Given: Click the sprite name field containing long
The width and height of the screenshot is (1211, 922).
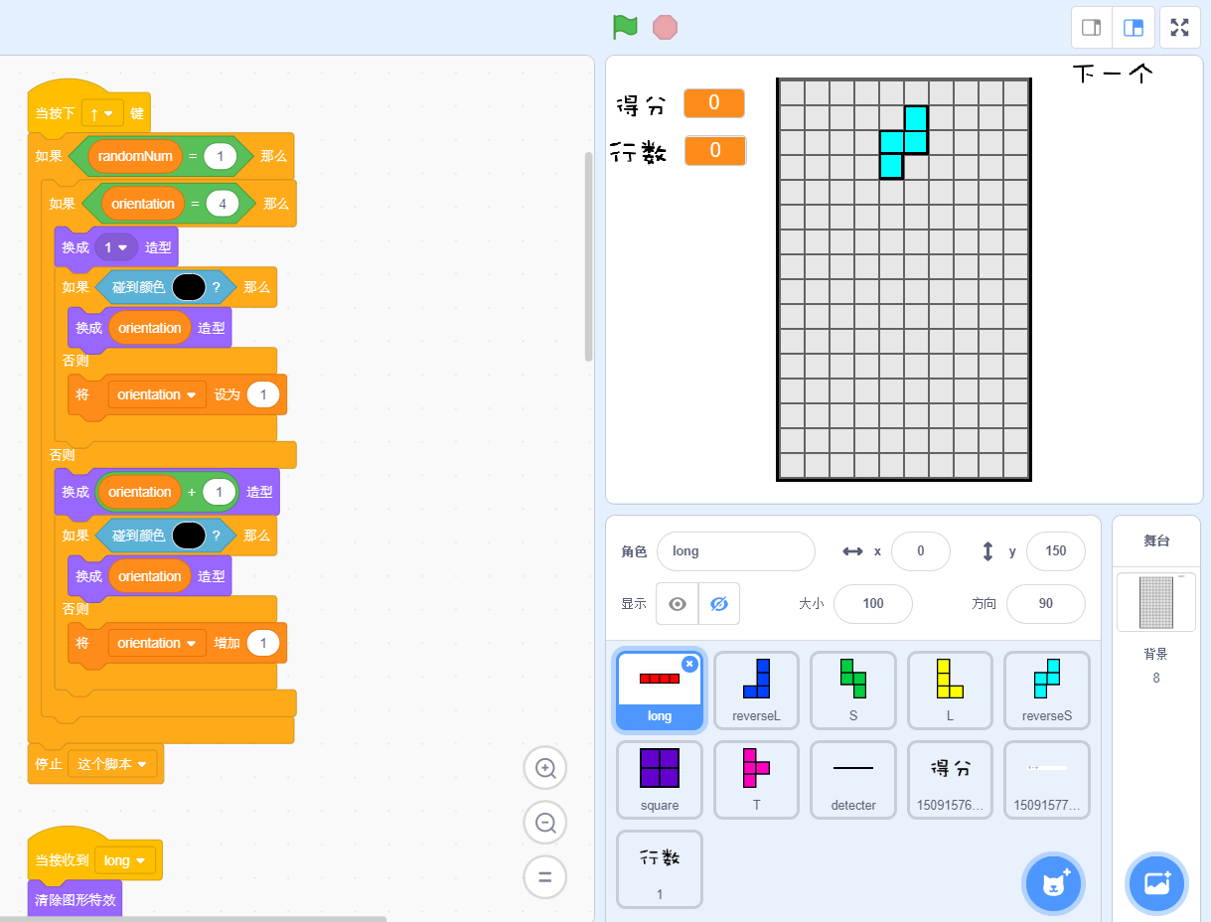Looking at the screenshot, I should pos(735,550).
